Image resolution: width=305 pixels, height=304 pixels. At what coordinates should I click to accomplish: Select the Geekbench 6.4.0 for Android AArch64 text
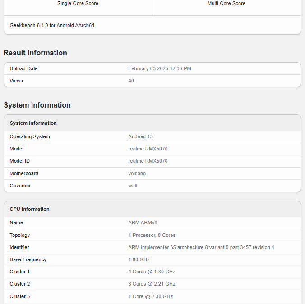point(52,25)
